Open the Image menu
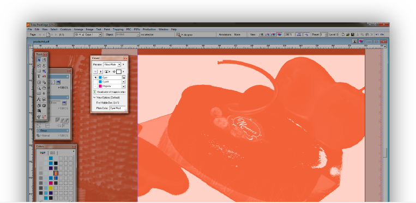Screen dimensions: 416x203 click(x=89, y=29)
